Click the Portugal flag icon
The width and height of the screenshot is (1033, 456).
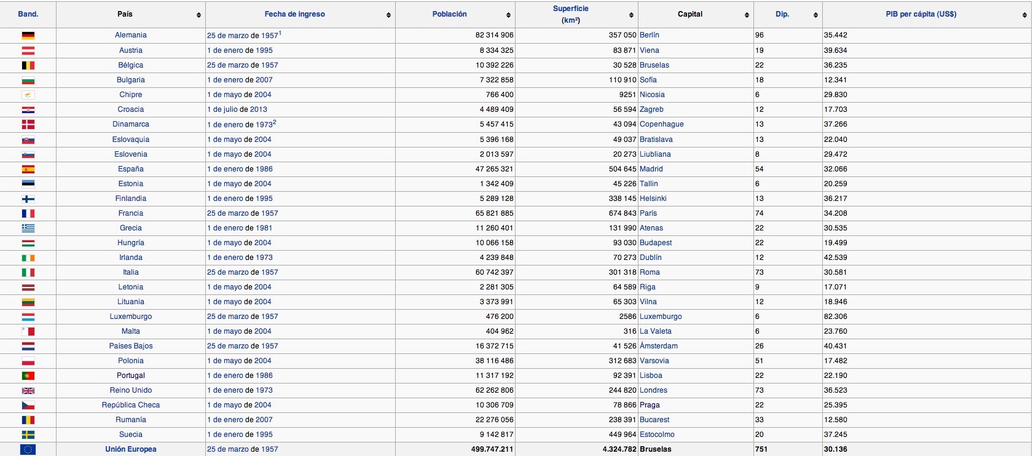(28, 375)
